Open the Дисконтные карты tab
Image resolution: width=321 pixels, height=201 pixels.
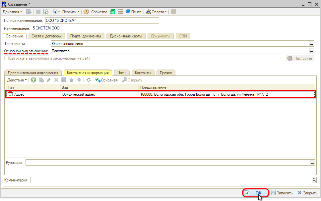(x=126, y=36)
